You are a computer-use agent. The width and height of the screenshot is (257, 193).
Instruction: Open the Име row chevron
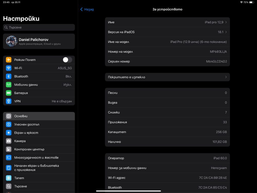coord(226,22)
